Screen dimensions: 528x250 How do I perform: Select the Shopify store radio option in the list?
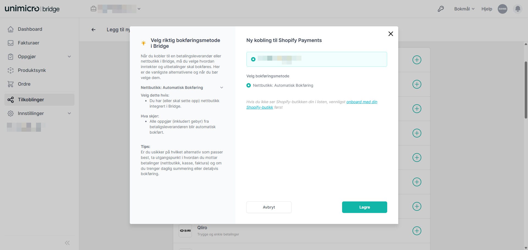253,59
